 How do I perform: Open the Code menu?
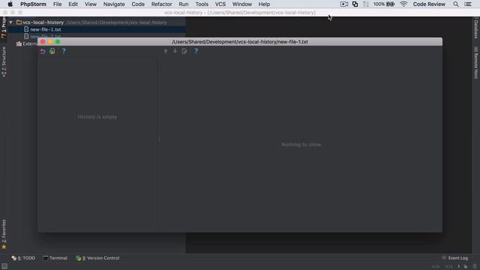pos(138,4)
